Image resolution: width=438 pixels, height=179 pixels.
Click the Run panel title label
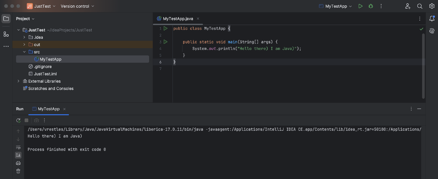[20, 109]
